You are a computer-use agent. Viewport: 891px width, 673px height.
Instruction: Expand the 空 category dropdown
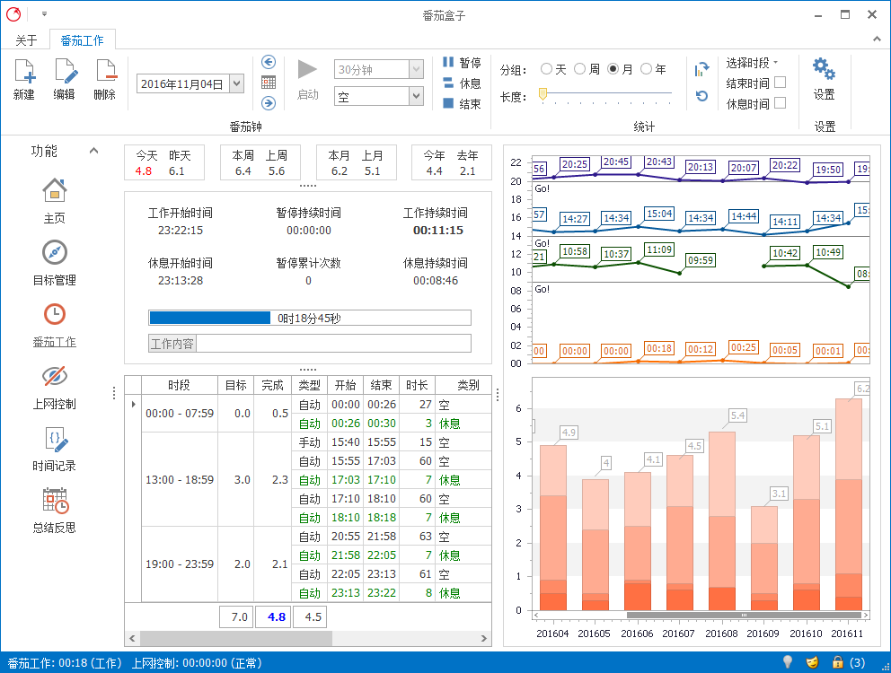coord(415,96)
